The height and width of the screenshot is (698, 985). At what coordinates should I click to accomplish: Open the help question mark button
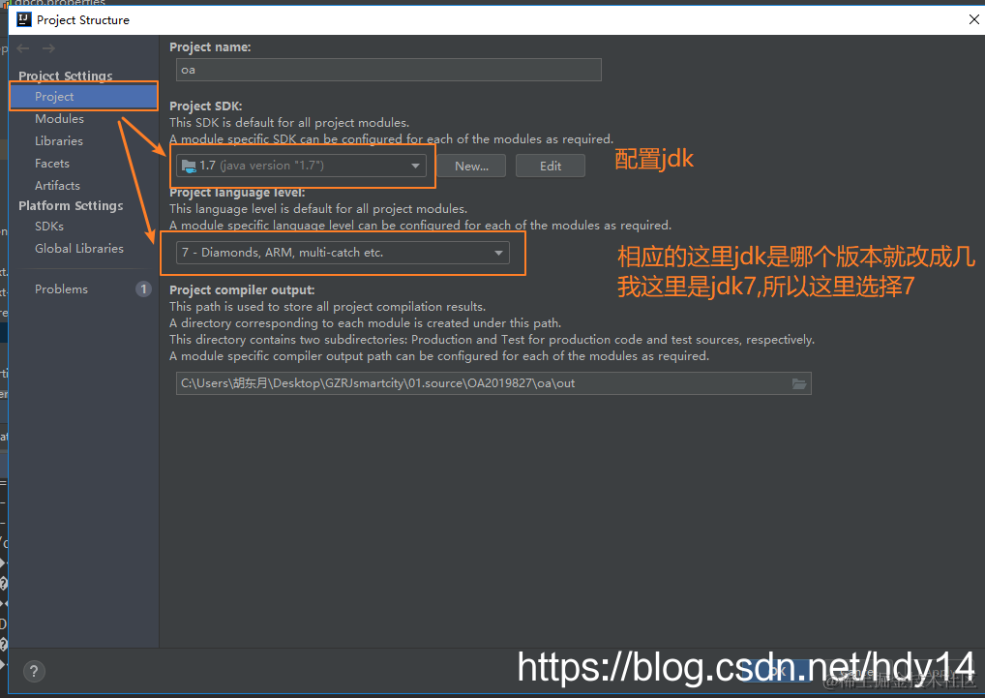coord(34,671)
